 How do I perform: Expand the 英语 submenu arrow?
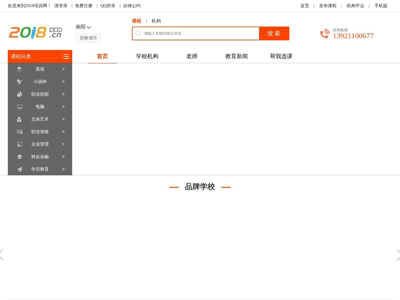coord(63,69)
